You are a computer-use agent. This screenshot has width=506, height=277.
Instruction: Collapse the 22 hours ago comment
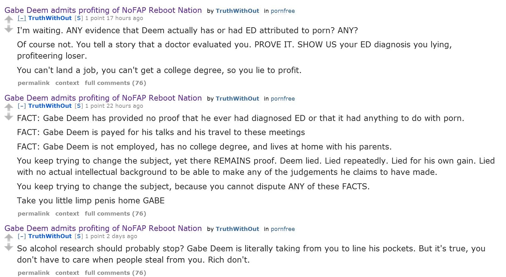click(22, 106)
